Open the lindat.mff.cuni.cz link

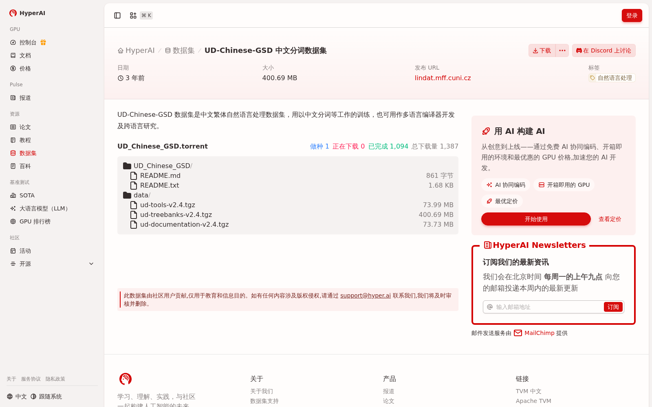coord(443,78)
